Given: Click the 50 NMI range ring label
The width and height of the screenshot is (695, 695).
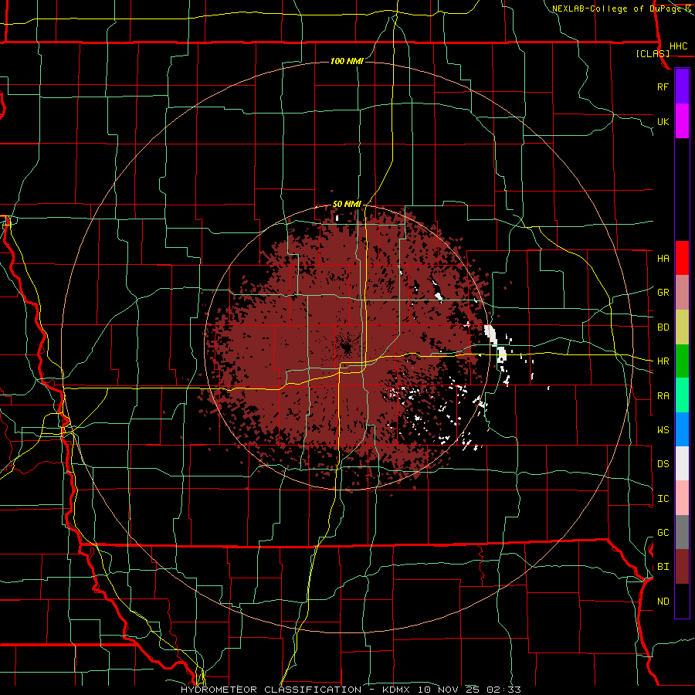Looking at the screenshot, I should coord(347,204).
